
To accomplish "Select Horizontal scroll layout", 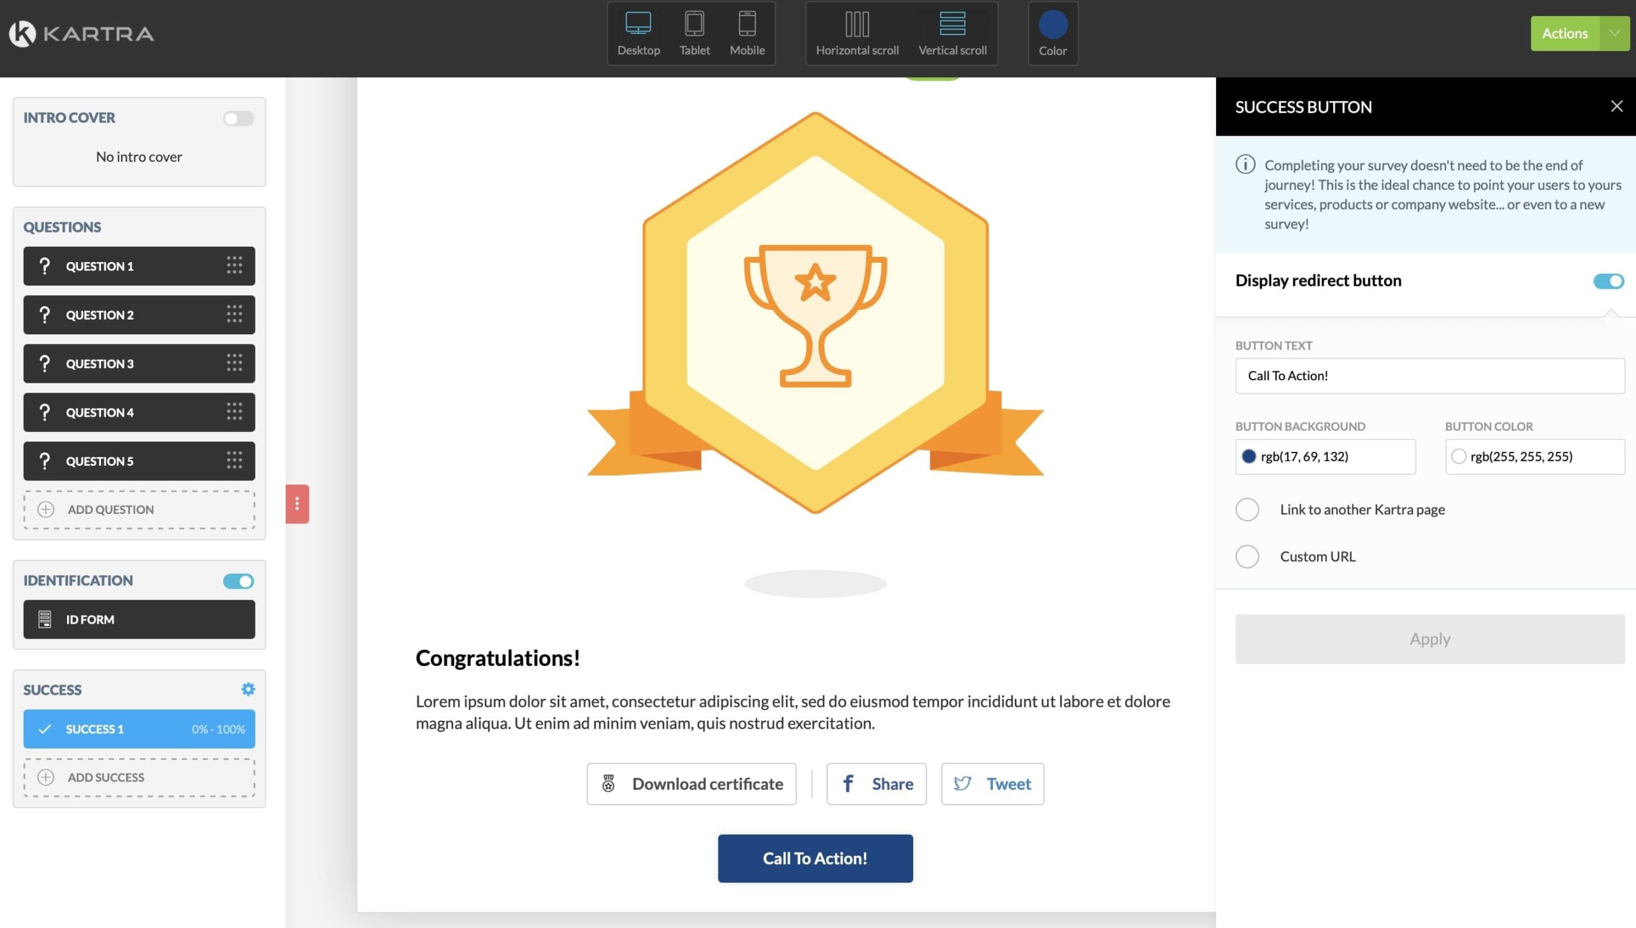I will tap(857, 34).
